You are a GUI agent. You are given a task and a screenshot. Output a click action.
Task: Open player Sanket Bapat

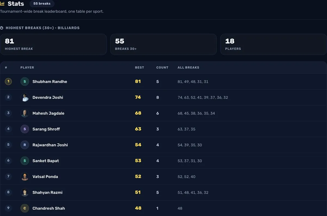click(x=46, y=161)
